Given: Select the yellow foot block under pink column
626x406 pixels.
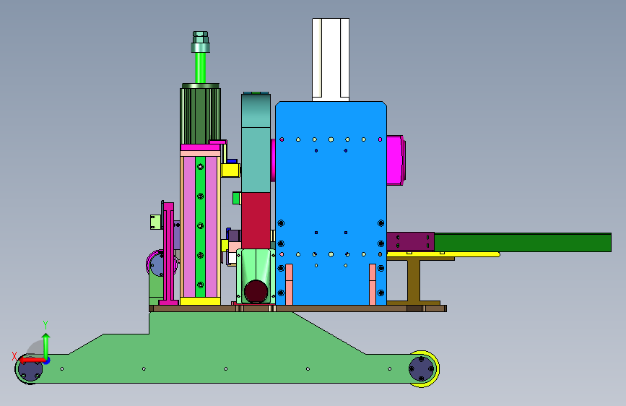Looking at the screenshot, I should pos(200,301).
